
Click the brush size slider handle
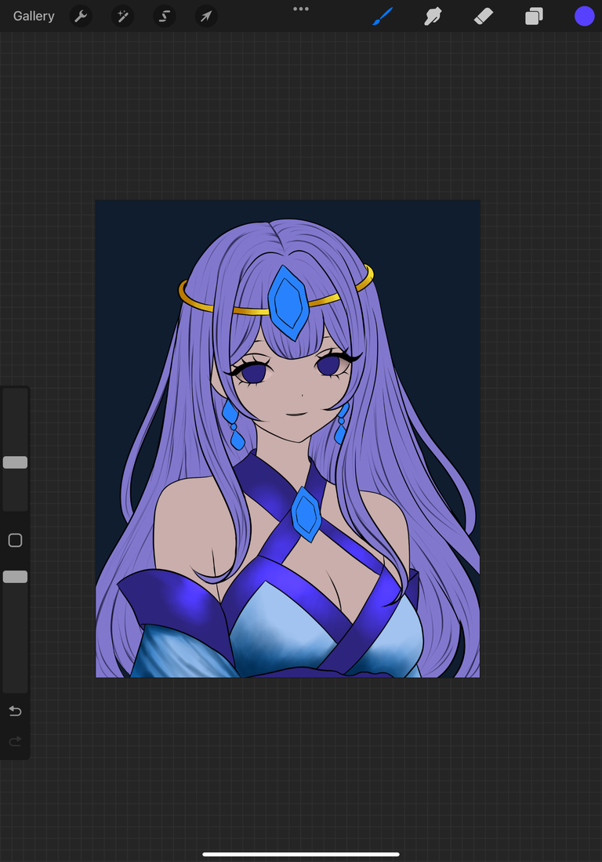(x=16, y=462)
